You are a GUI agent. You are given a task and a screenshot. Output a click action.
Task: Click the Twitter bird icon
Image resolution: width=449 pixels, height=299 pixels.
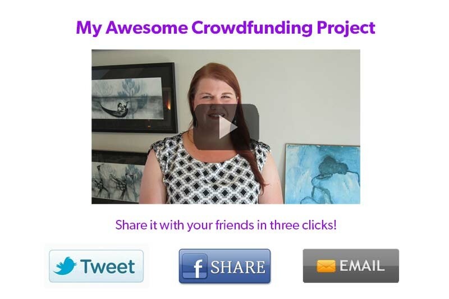pos(65,266)
